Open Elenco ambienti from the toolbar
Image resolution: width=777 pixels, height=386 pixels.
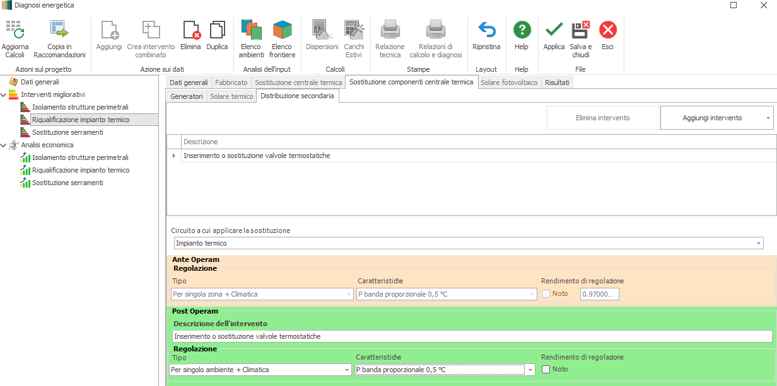pos(251,30)
